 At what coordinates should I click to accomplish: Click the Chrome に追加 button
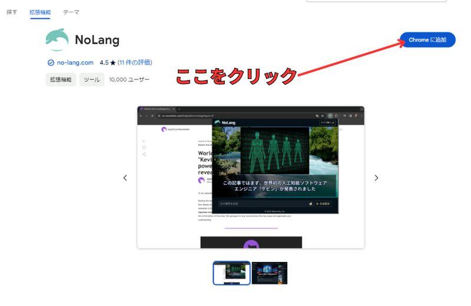(x=427, y=39)
